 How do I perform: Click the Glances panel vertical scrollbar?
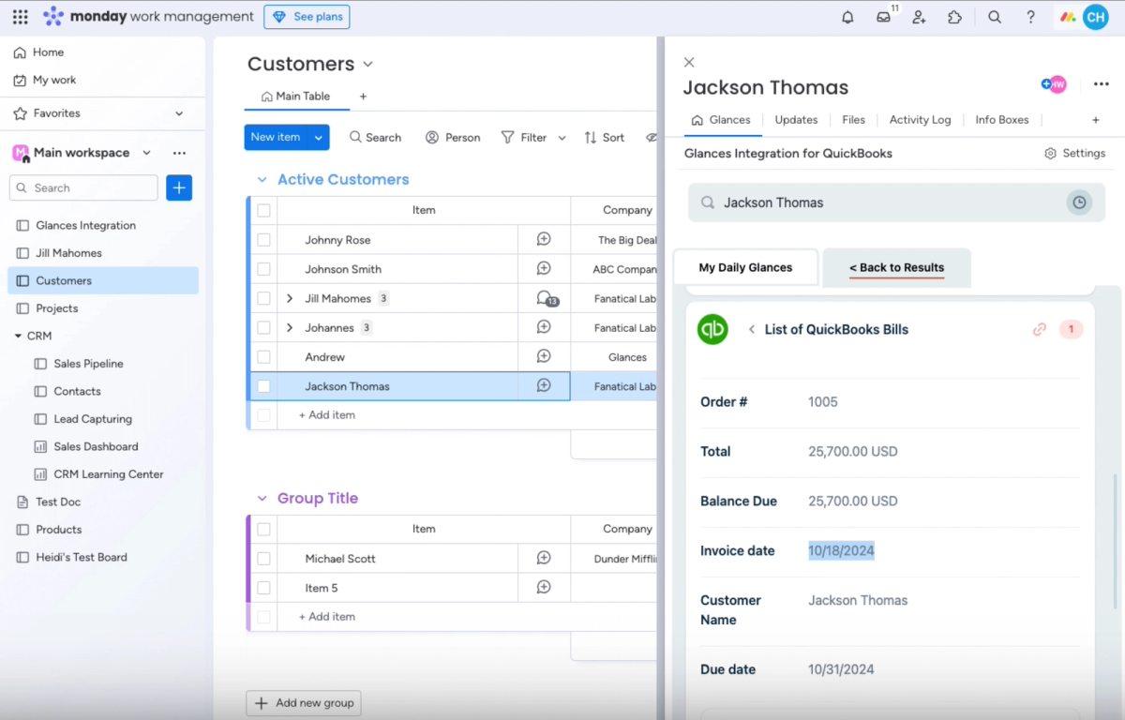coord(1115,542)
